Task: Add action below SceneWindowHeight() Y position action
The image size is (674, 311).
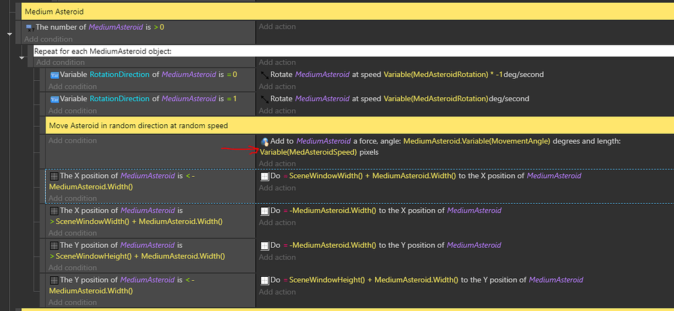Action: click(277, 292)
